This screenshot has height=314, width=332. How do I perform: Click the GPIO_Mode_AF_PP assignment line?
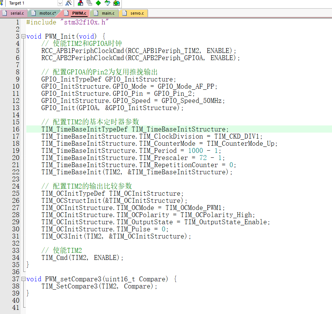pos(129,86)
